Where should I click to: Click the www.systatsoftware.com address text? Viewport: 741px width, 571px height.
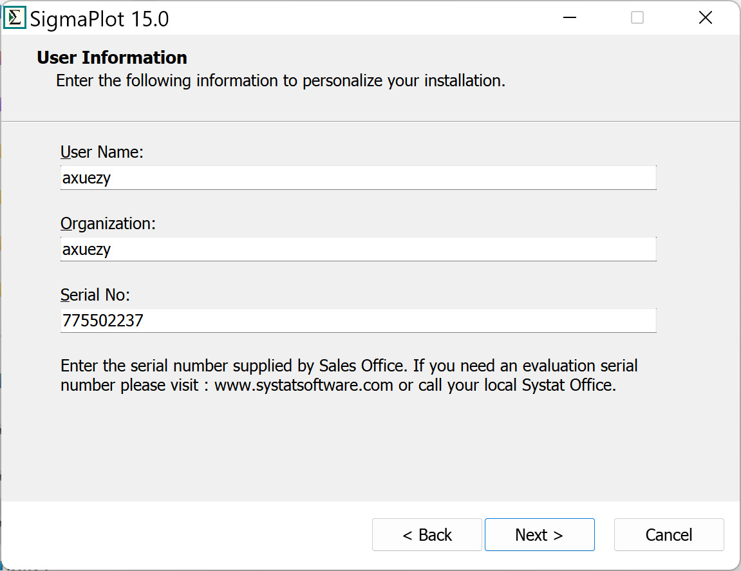[x=303, y=386]
